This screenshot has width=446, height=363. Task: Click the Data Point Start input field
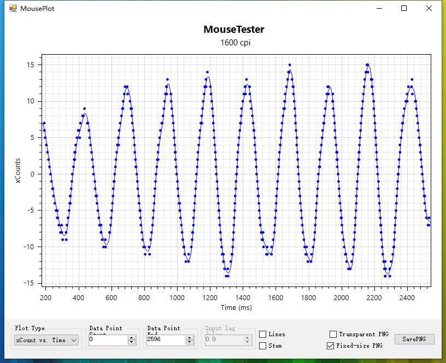(108, 339)
